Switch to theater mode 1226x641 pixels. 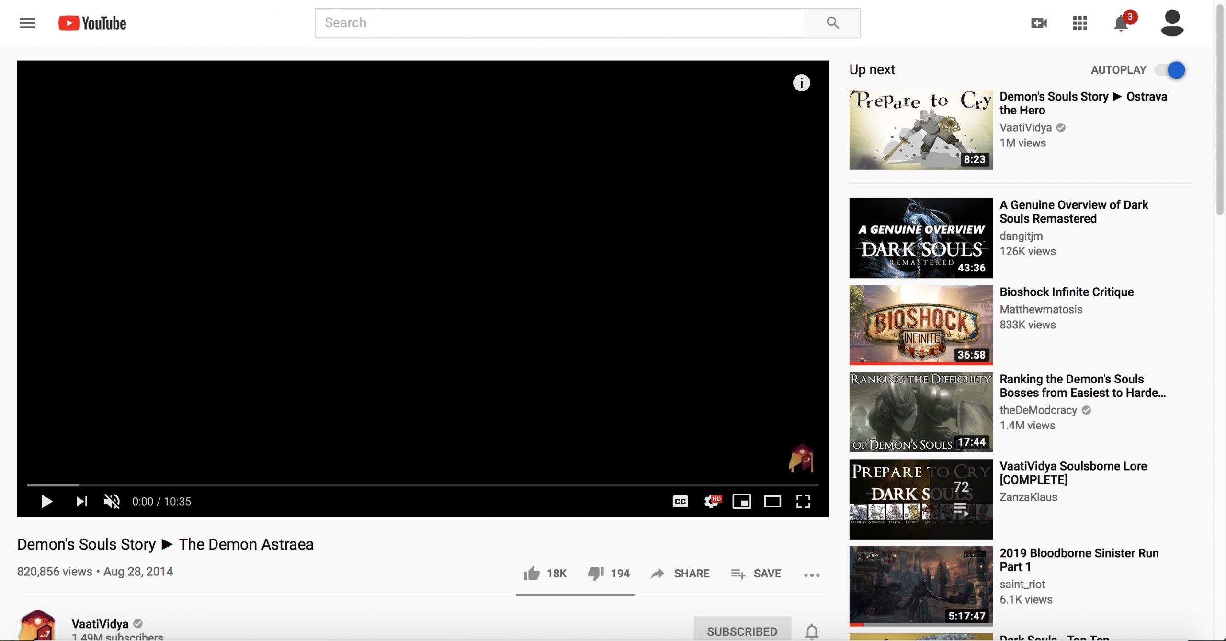[772, 501]
